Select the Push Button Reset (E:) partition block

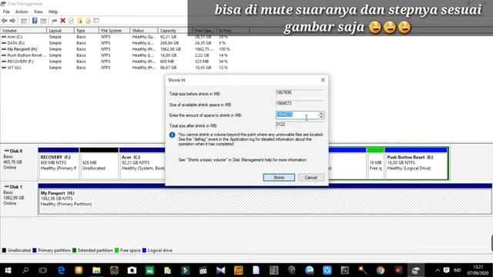pyautogui.click(x=416, y=163)
